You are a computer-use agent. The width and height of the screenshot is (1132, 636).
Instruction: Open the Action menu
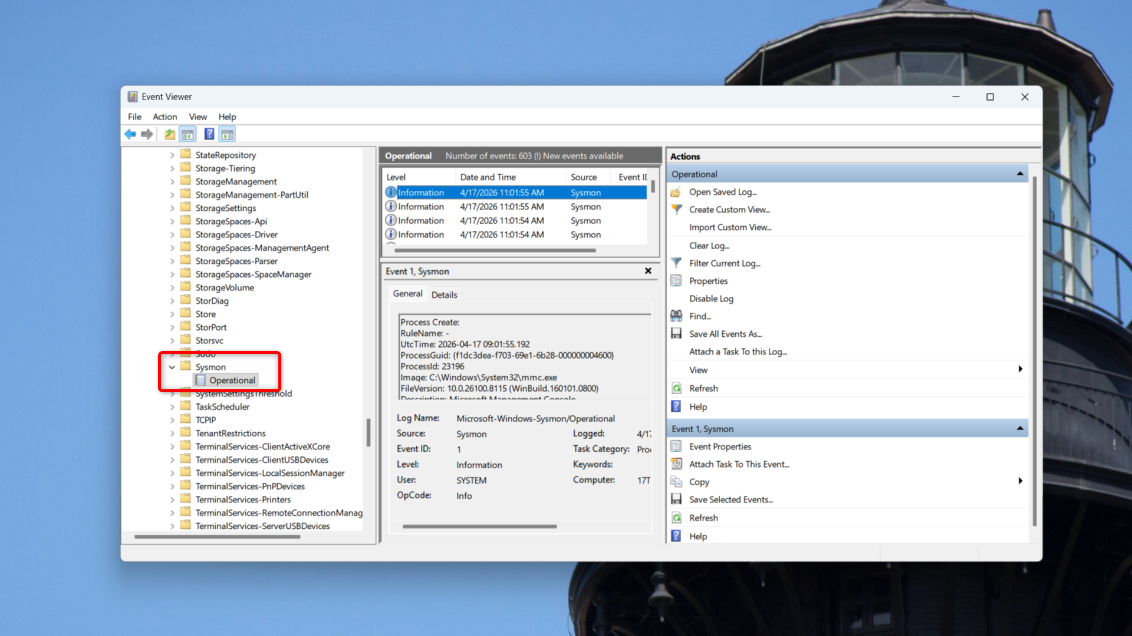click(x=164, y=117)
